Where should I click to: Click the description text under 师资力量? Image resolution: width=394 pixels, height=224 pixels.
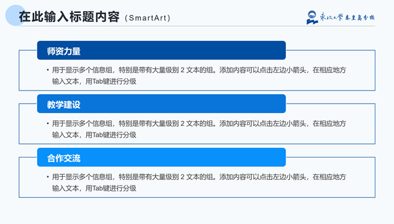(199, 76)
